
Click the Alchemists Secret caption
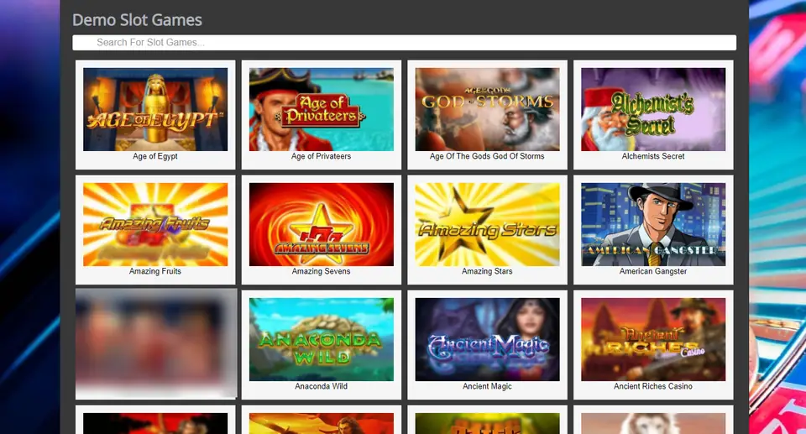653,156
